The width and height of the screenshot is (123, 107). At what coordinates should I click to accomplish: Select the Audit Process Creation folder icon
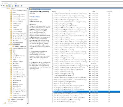point(11,14)
